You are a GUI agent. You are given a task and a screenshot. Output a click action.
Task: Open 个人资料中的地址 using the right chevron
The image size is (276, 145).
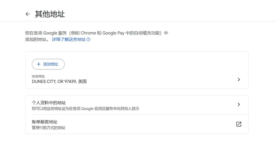point(239,104)
